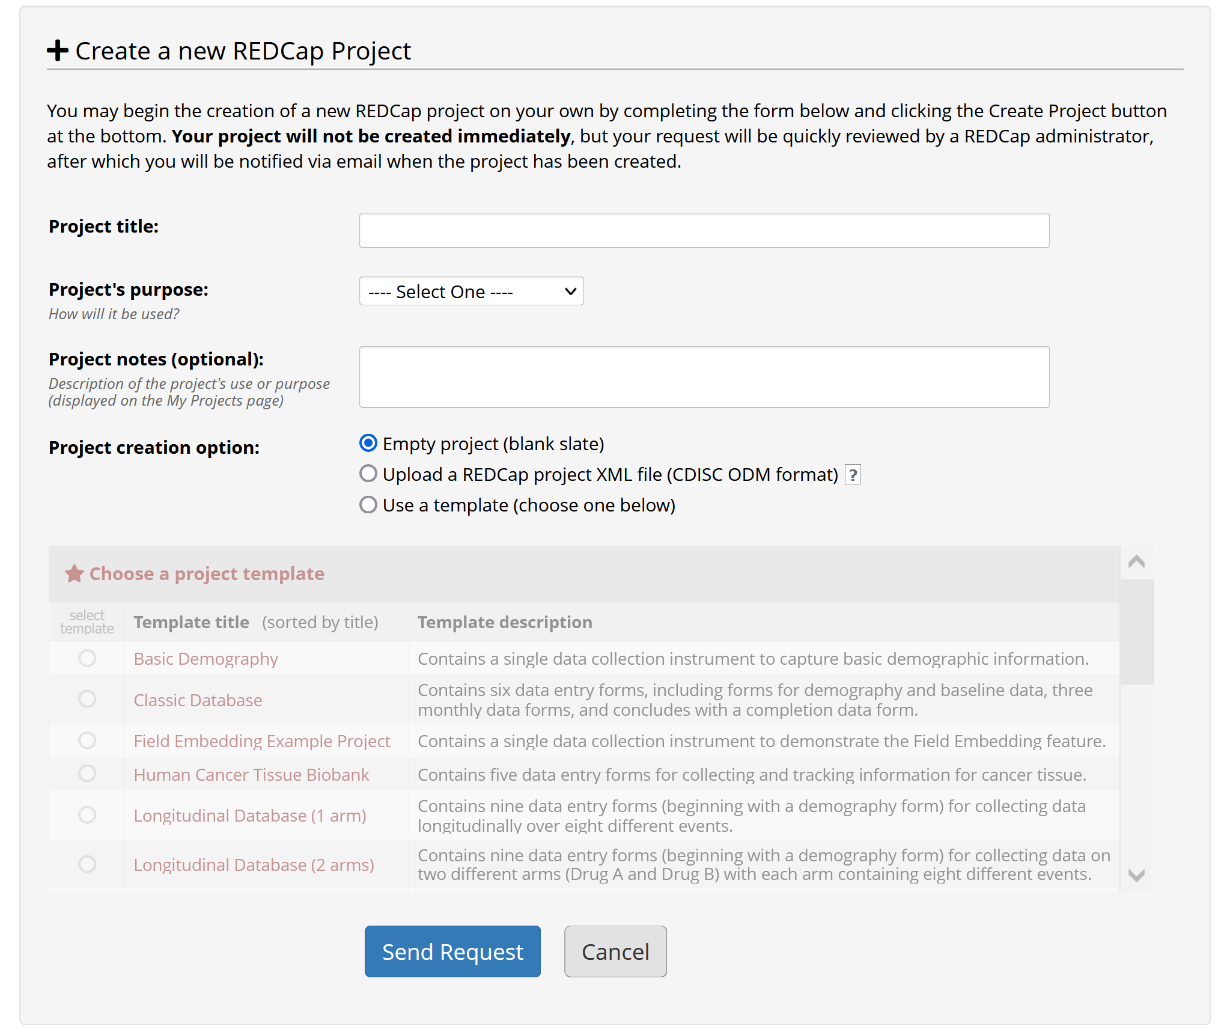Screen dimensions: 1227x1029
Task: Click the template list scrollbar thumb
Action: click(x=1136, y=632)
